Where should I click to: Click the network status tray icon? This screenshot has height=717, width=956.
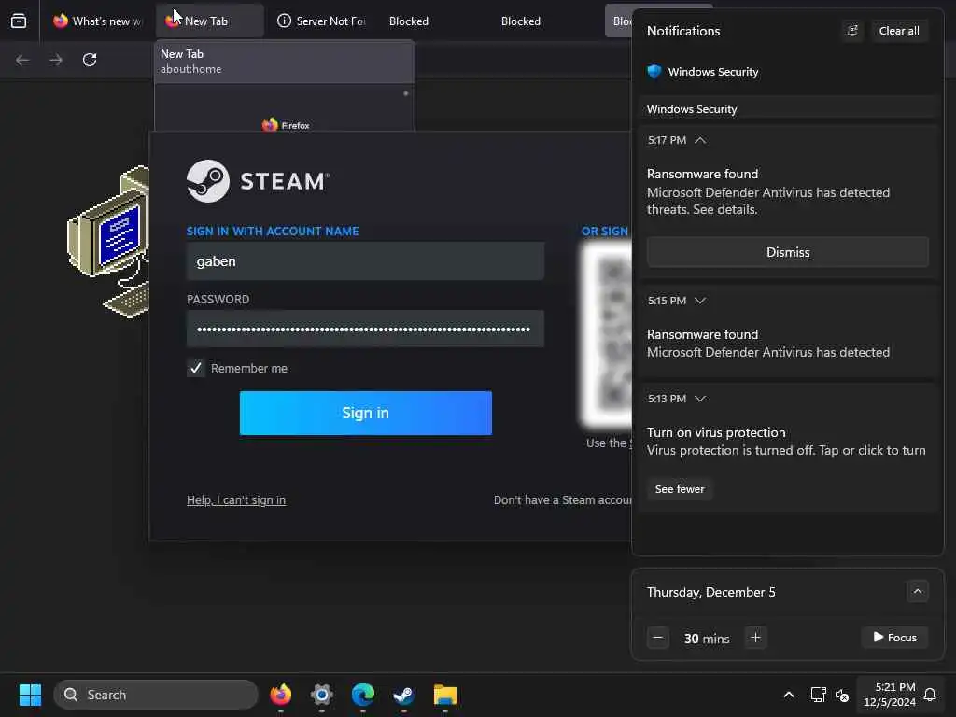[818, 695]
